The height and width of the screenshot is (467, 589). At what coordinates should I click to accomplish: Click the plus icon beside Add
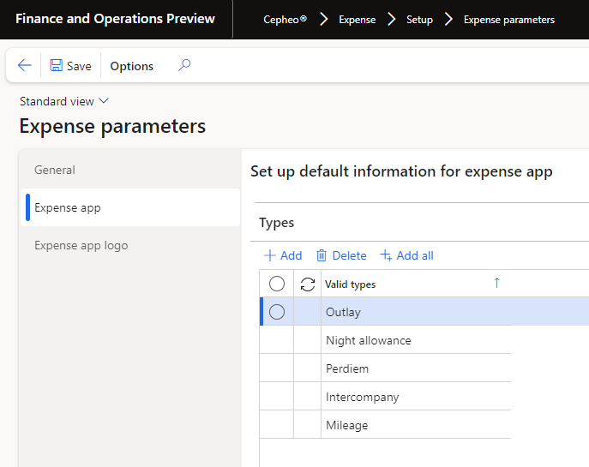click(x=270, y=255)
